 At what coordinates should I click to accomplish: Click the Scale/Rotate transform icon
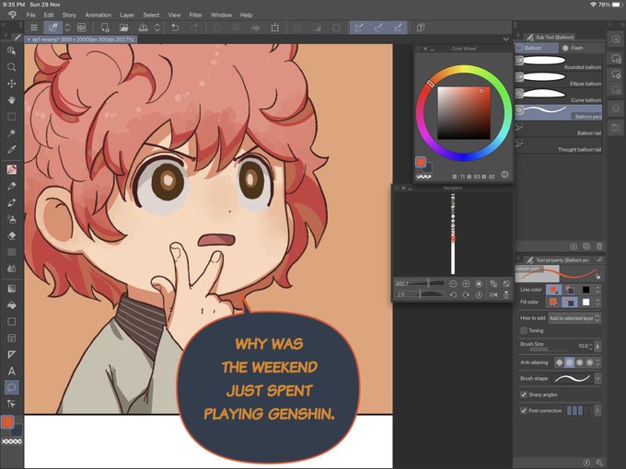274,28
